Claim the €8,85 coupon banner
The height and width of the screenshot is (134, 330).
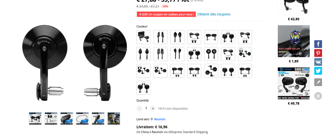(x=166, y=14)
